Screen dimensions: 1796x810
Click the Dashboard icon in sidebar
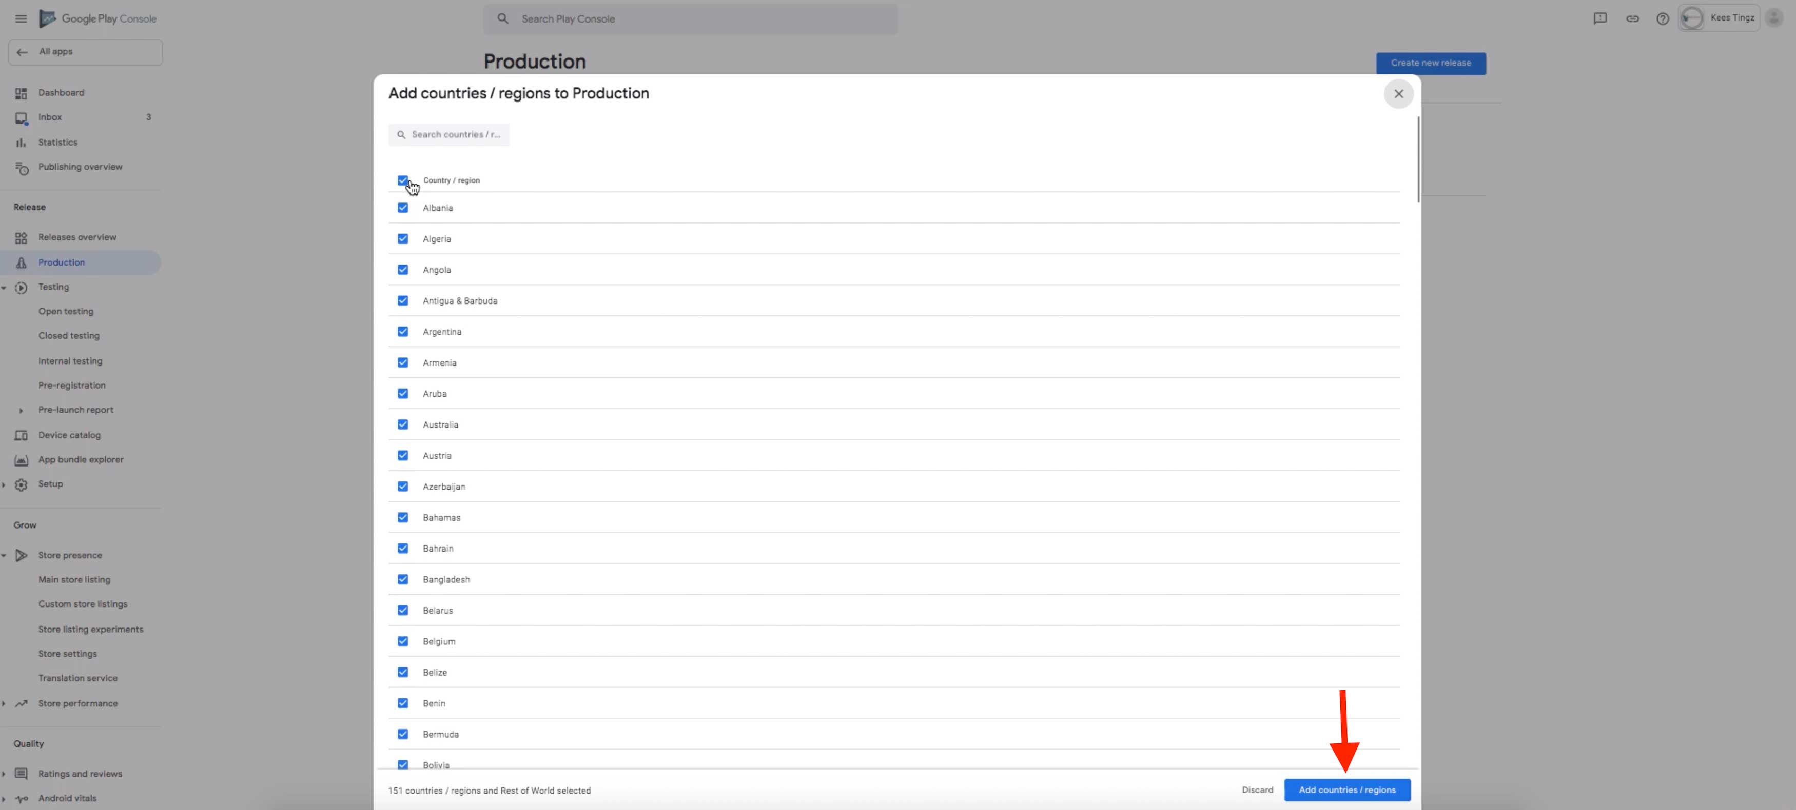click(21, 93)
